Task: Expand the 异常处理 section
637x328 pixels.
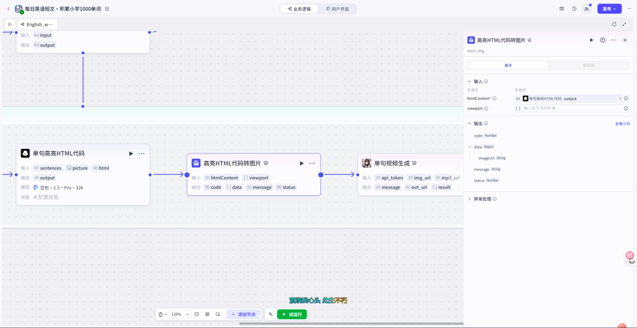Action: tap(469, 199)
